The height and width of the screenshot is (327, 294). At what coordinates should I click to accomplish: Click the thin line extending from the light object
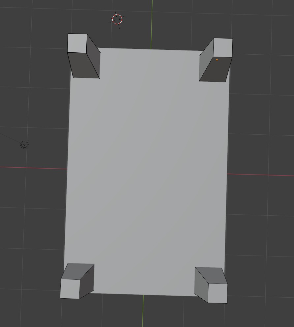click(10, 138)
